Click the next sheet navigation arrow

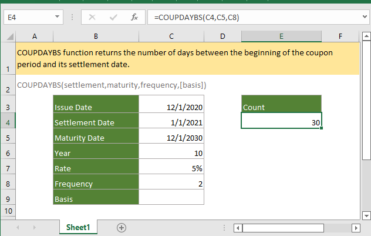pyautogui.click(x=35, y=227)
